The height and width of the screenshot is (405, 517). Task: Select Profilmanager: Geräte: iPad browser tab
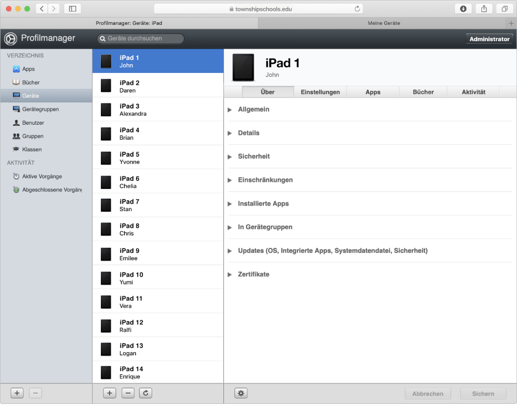pyautogui.click(x=129, y=23)
